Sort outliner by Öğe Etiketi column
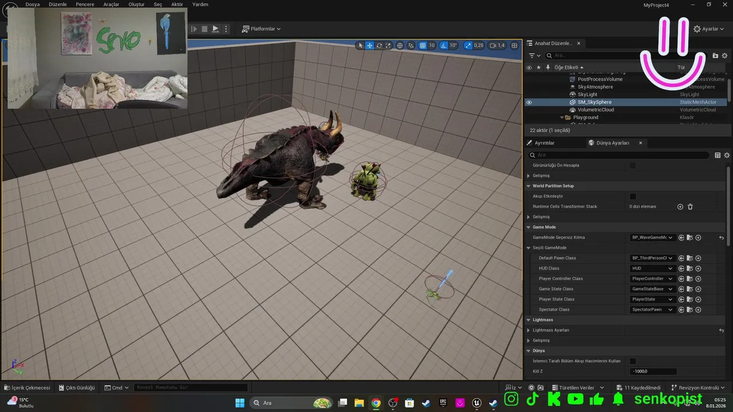This screenshot has height=412, width=733. coord(568,68)
